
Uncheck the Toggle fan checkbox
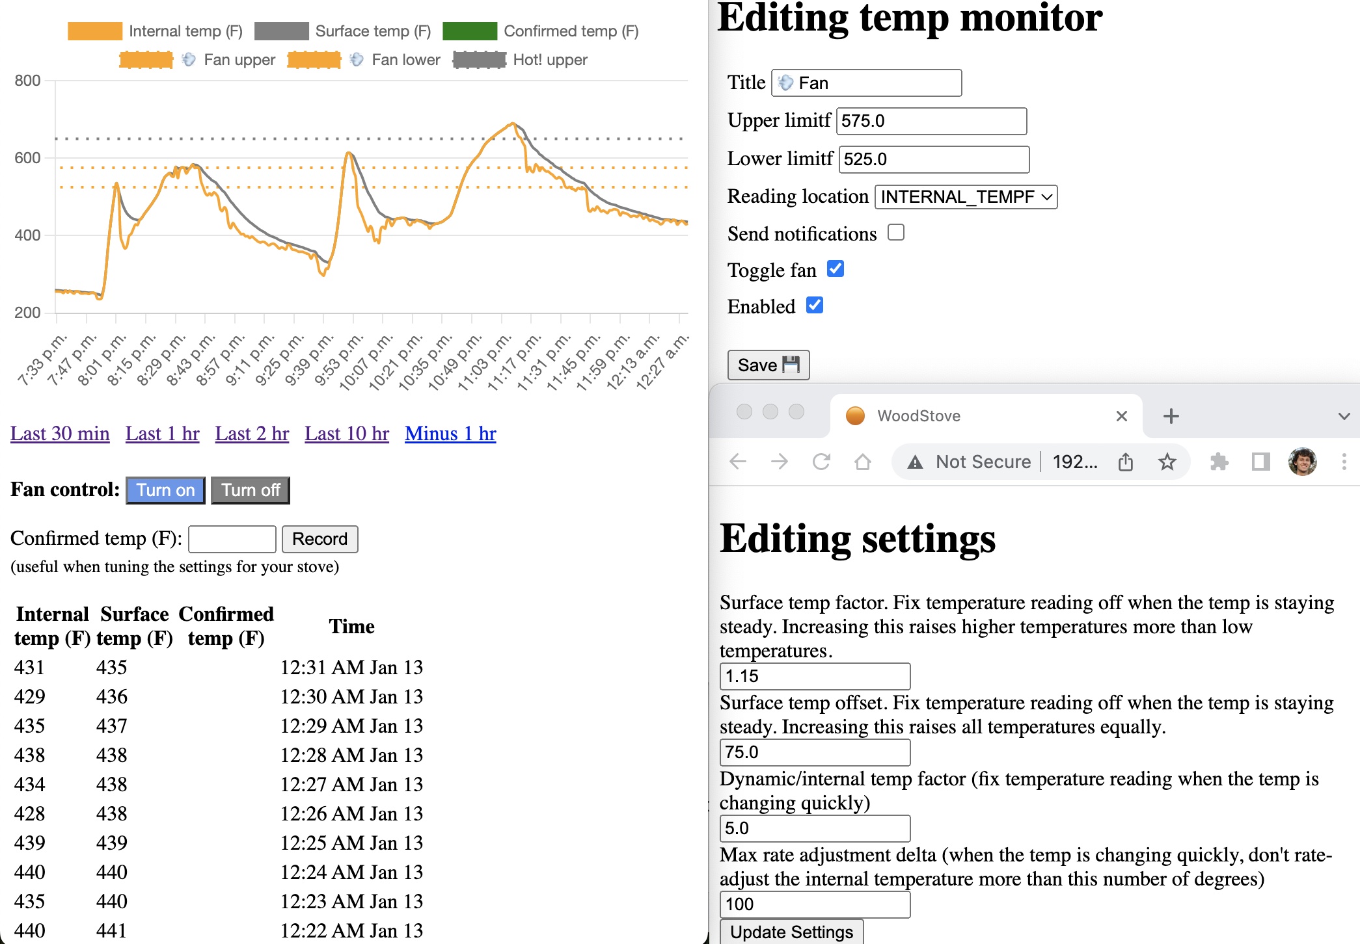[x=836, y=269]
